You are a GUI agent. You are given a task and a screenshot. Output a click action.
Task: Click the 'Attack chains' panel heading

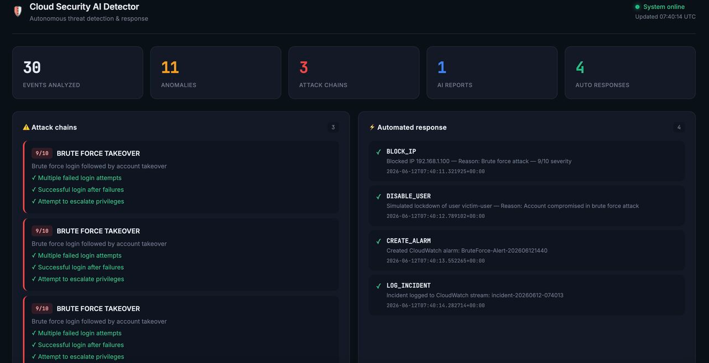pos(54,127)
